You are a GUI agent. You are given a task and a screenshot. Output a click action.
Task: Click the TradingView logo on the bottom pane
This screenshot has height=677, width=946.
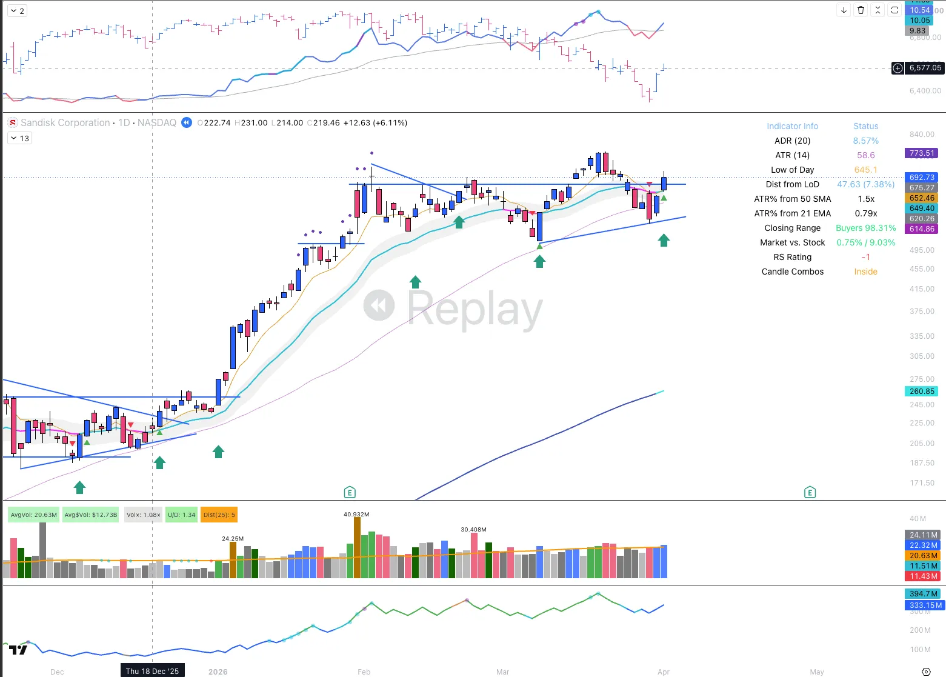tap(18, 650)
